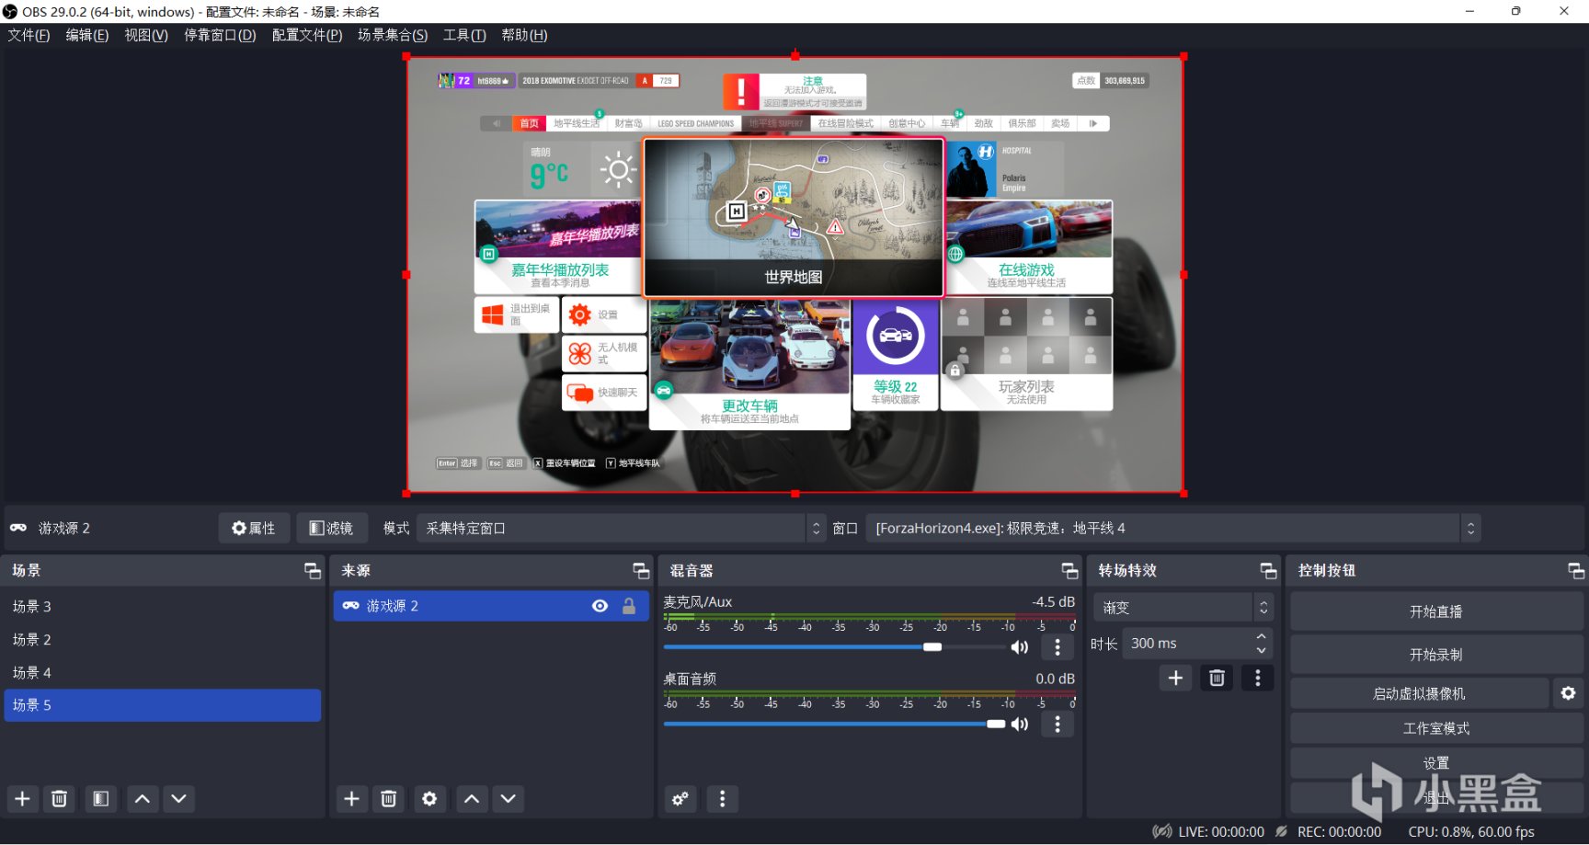1589x845 pixels.
Task: Open 设置 in the controls panel
Action: [1436, 763]
